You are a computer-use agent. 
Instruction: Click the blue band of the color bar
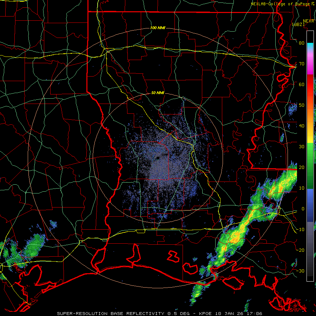pyautogui.click(x=310, y=205)
